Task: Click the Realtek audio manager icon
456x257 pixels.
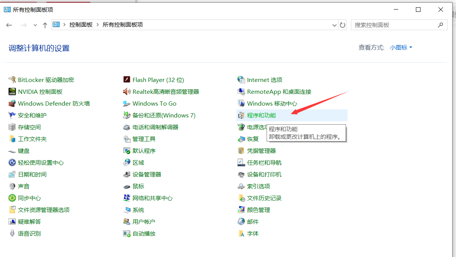Action: pos(126,92)
